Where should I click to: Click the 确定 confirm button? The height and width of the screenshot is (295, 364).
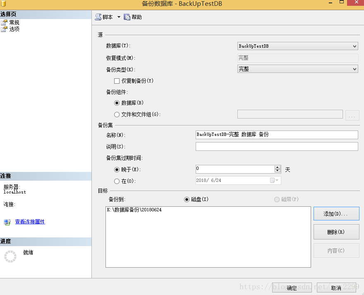[x=292, y=288]
